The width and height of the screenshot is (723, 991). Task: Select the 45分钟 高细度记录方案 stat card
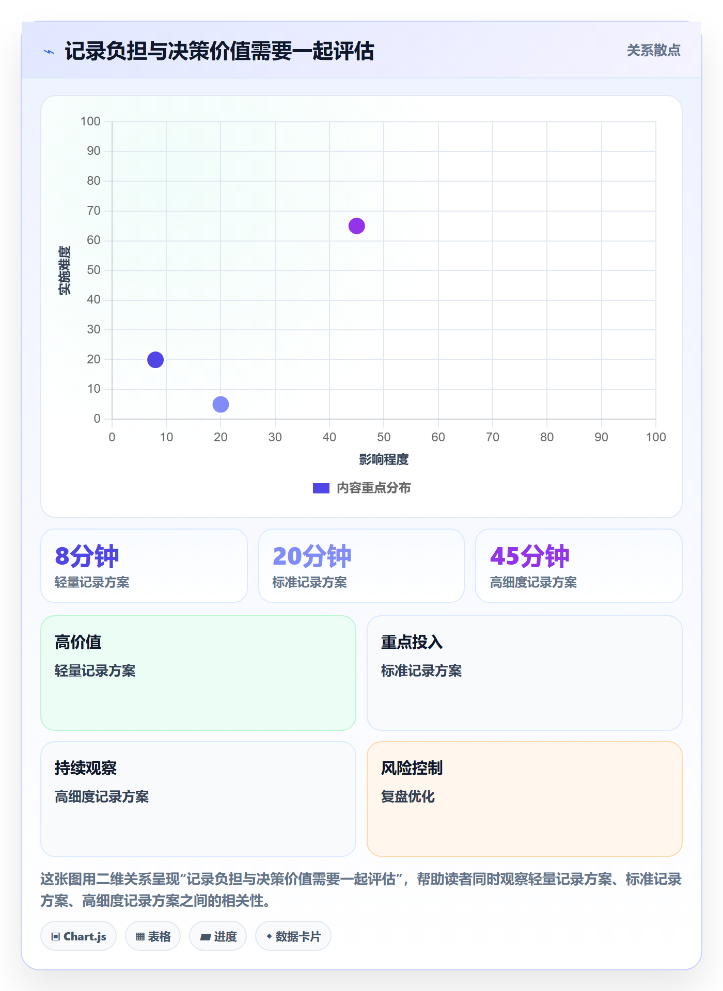(579, 566)
